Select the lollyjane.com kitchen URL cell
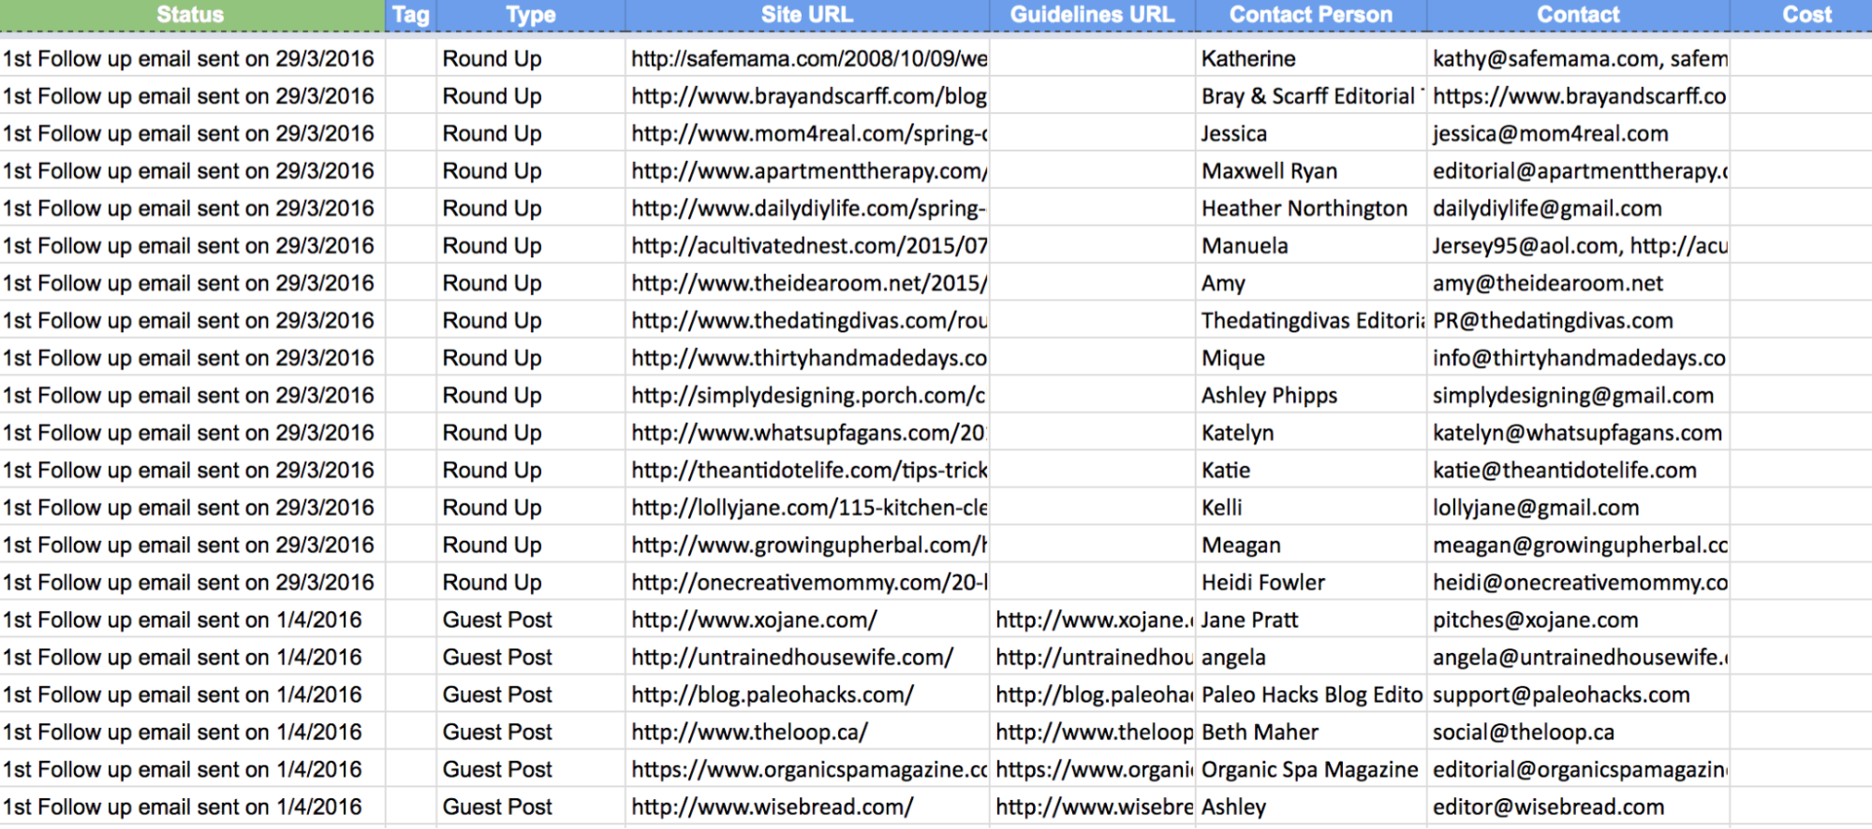The width and height of the screenshot is (1872, 829). pos(807,508)
